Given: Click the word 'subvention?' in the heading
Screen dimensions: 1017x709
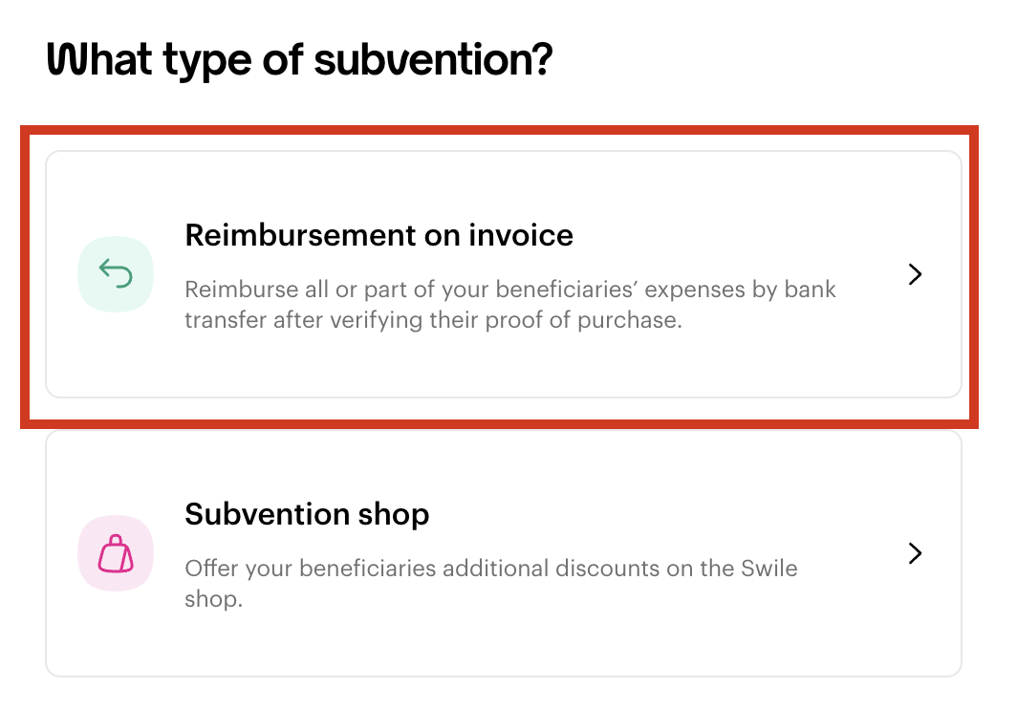Looking at the screenshot, I should [433, 60].
